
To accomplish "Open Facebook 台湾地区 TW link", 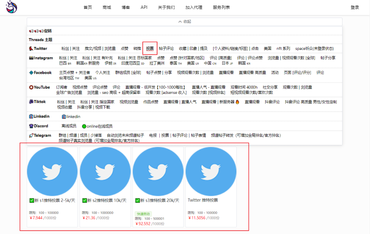I will [x=69, y=78].
